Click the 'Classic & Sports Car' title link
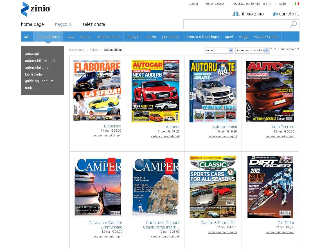 [x=219, y=223]
